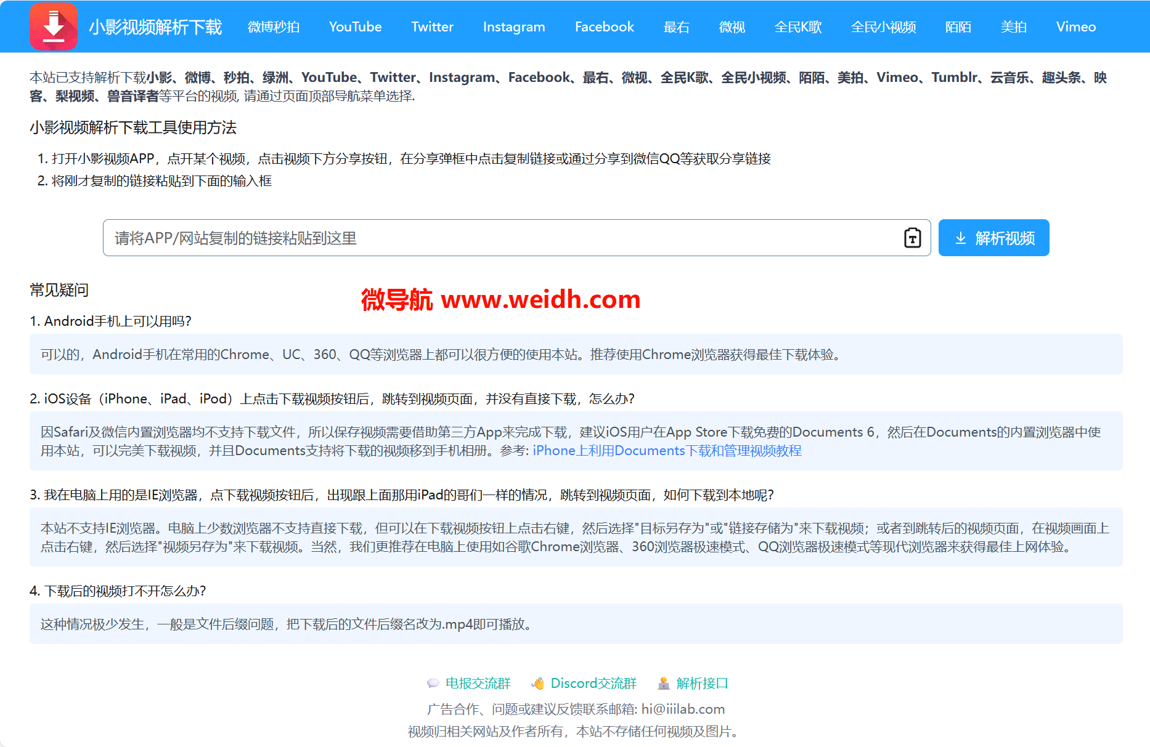The width and height of the screenshot is (1150, 747).
Task: Click instruction step 1 打开小影视频APP
Action: click(404, 159)
